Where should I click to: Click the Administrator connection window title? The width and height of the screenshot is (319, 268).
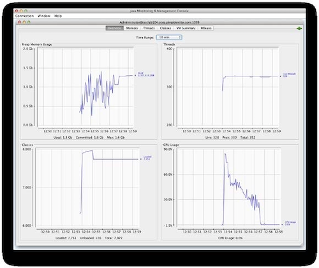point(159,22)
